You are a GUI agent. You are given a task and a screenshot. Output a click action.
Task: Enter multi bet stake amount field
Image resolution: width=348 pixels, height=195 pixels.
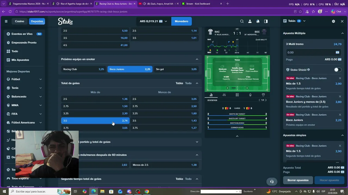[x=313, y=52]
